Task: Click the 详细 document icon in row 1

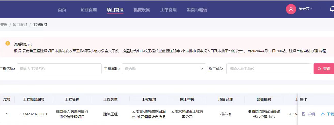Action: click(304, 114)
